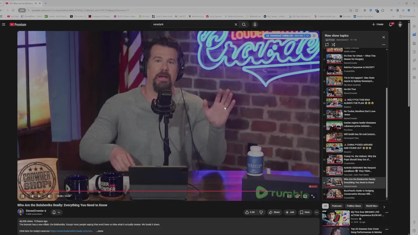Clear the search text with the X

pos(236,24)
